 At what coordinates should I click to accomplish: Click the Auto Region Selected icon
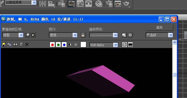pyautogui.click(x=33, y=35)
